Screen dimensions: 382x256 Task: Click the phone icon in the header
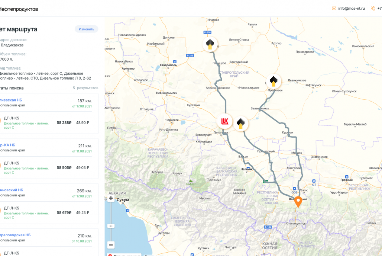[373, 9]
